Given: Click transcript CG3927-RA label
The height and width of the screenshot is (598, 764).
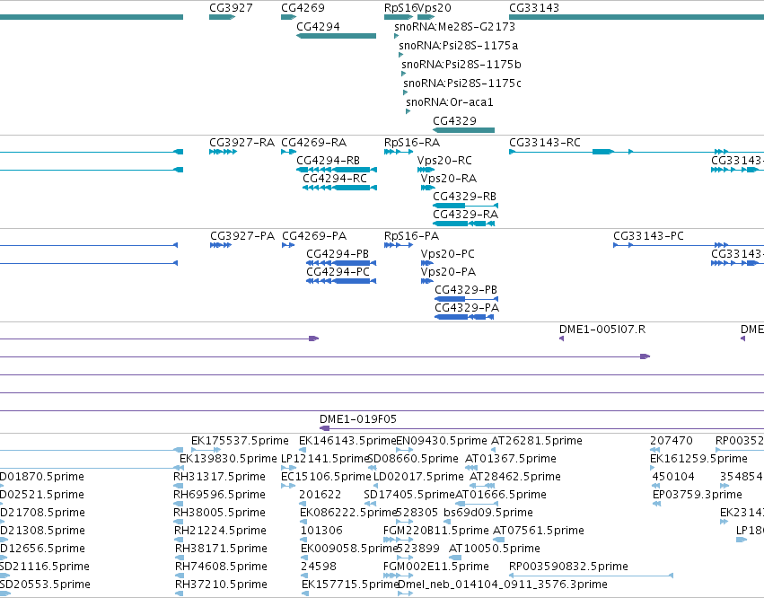Looking at the screenshot, I should (242, 143).
